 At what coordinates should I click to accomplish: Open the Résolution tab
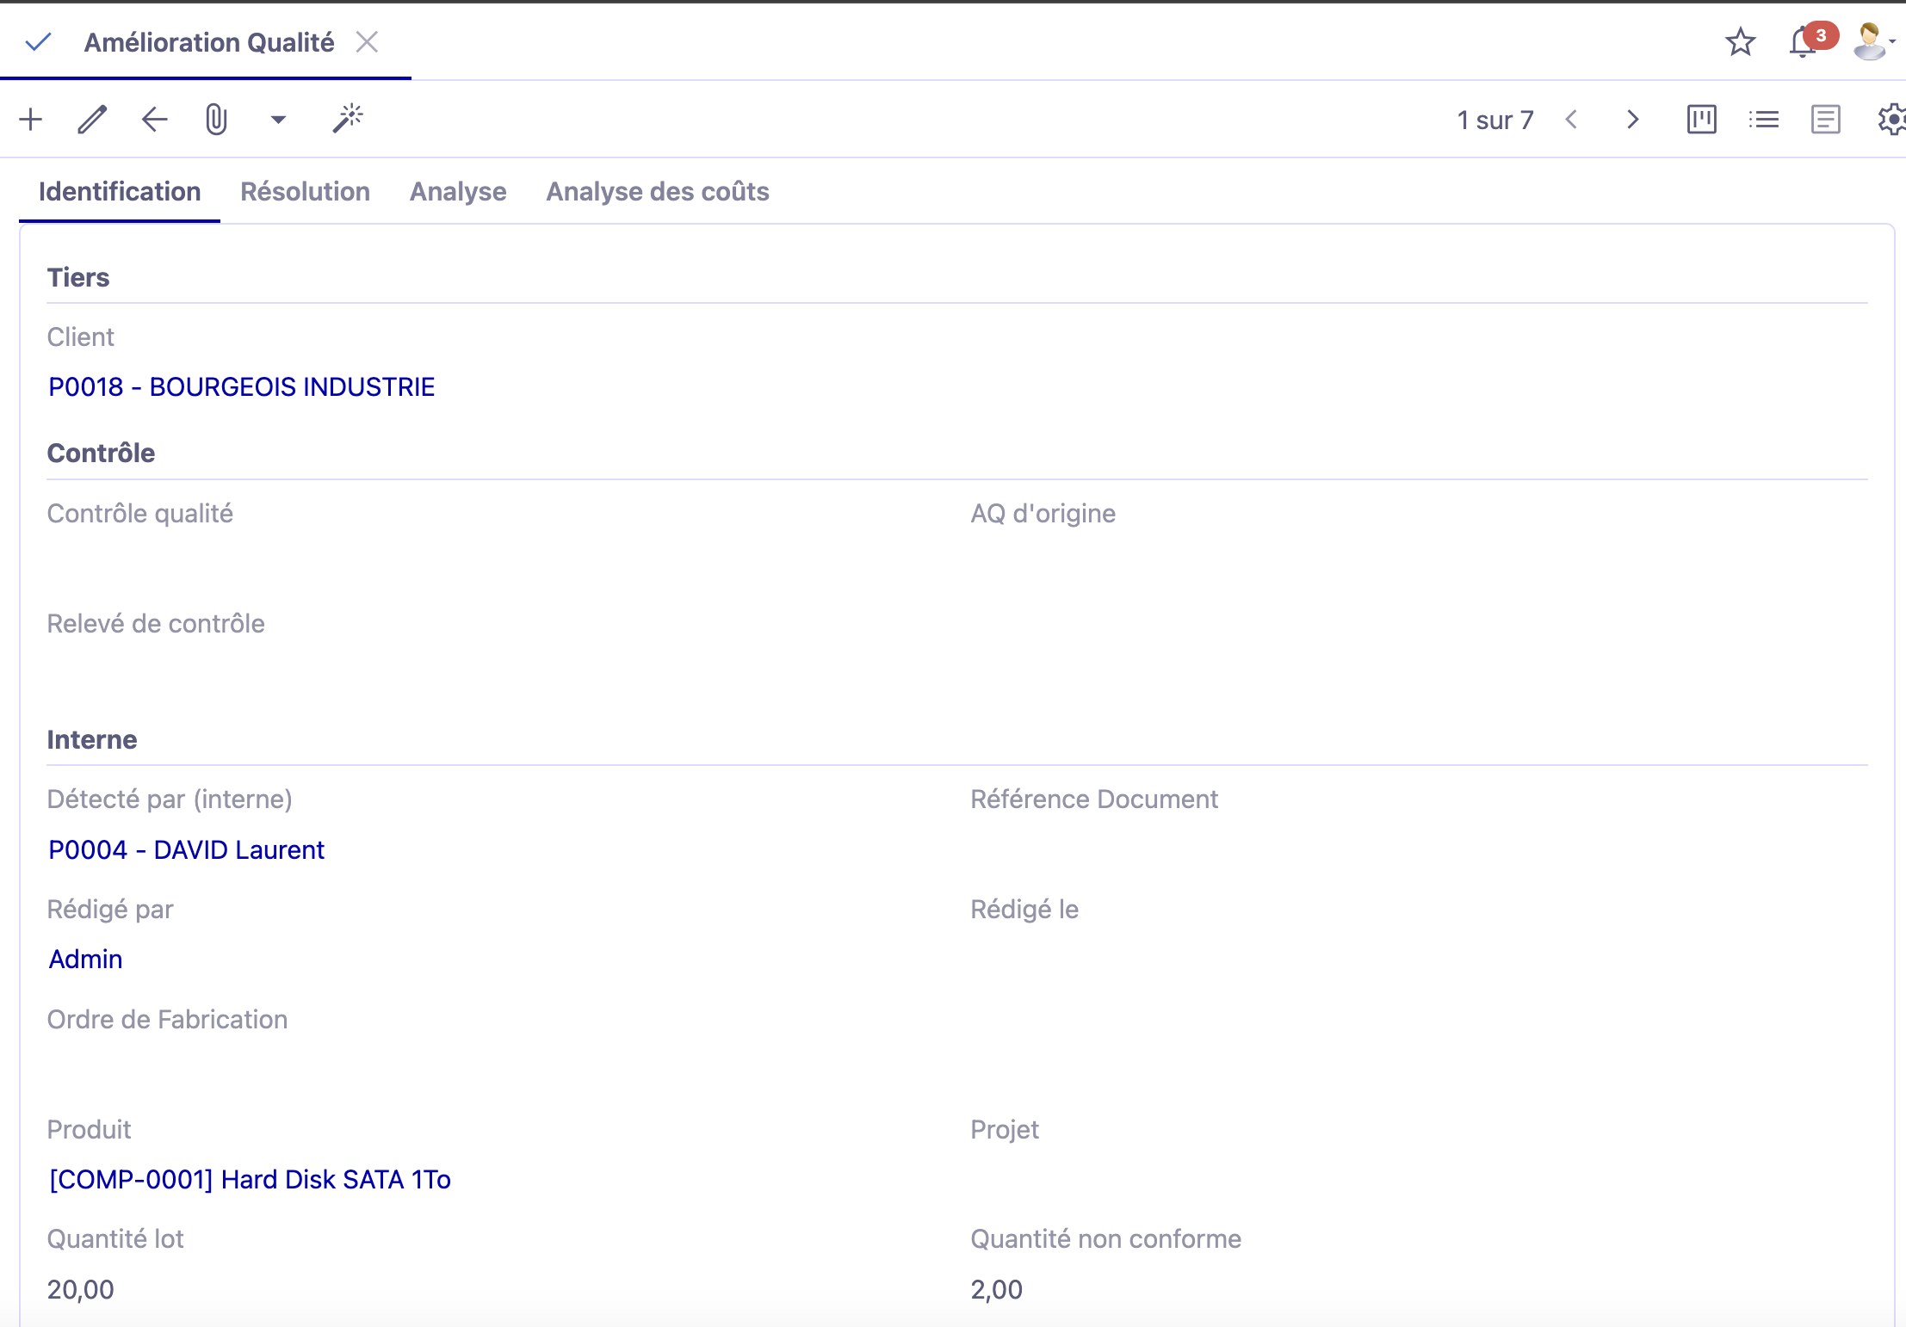point(305,191)
